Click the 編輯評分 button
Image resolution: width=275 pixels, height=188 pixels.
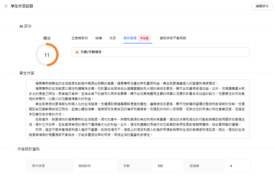click(x=260, y=6)
